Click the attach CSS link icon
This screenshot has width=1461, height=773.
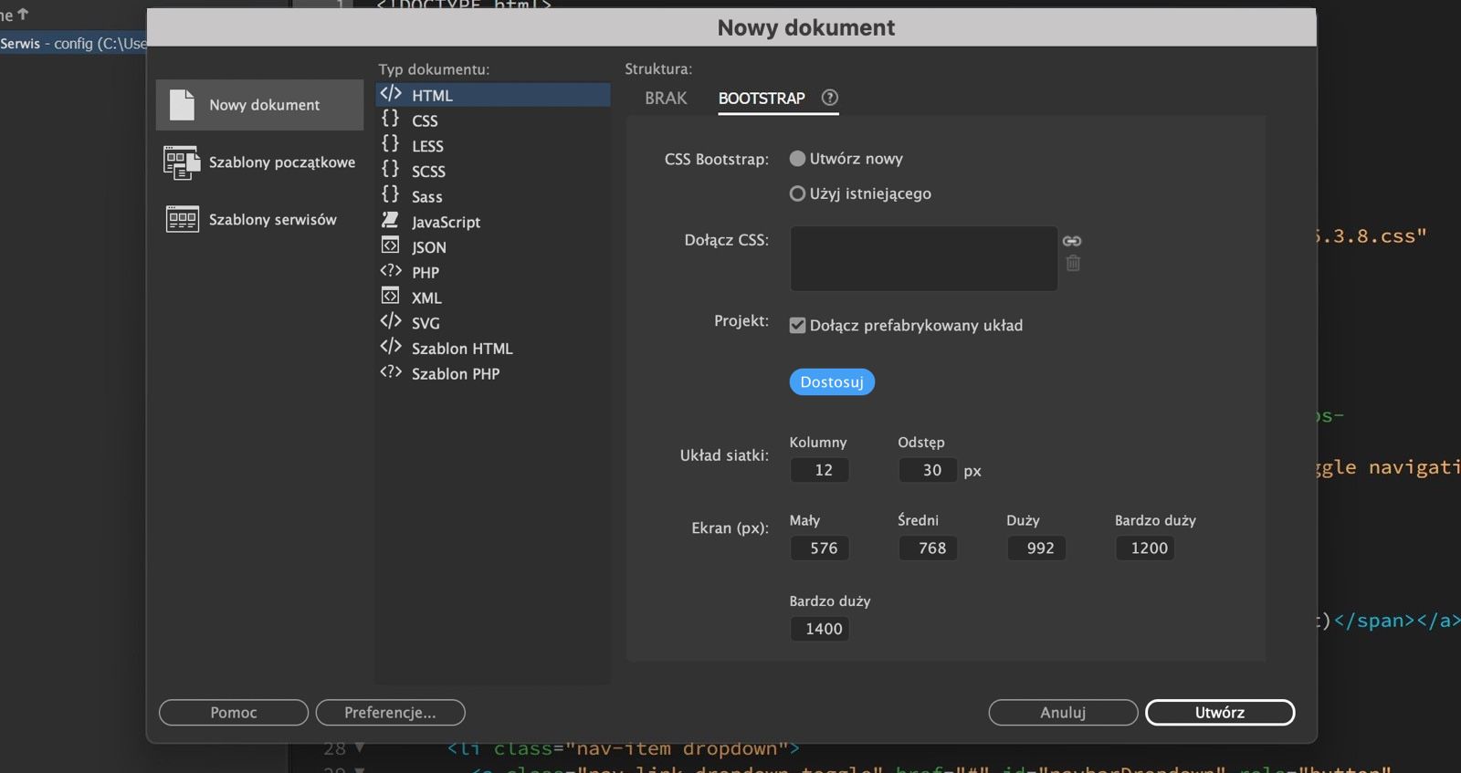point(1072,241)
